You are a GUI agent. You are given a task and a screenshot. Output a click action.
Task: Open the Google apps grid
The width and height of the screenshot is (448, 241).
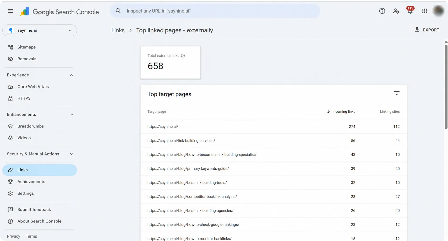(x=424, y=11)
